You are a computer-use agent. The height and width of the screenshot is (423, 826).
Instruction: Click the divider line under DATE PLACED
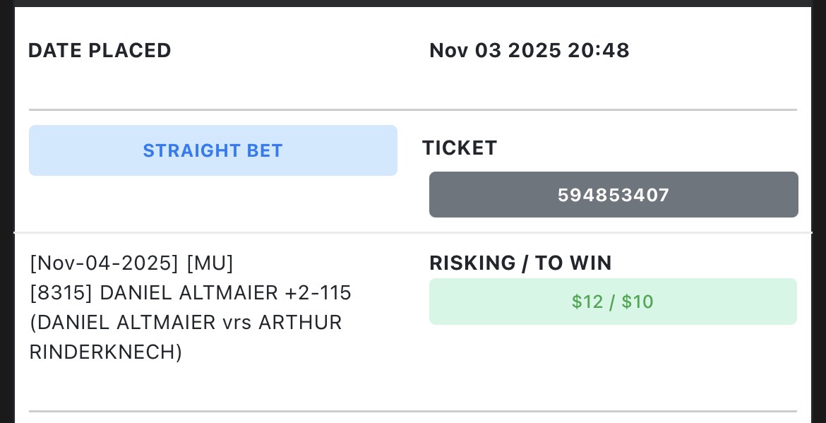(412, 109)
